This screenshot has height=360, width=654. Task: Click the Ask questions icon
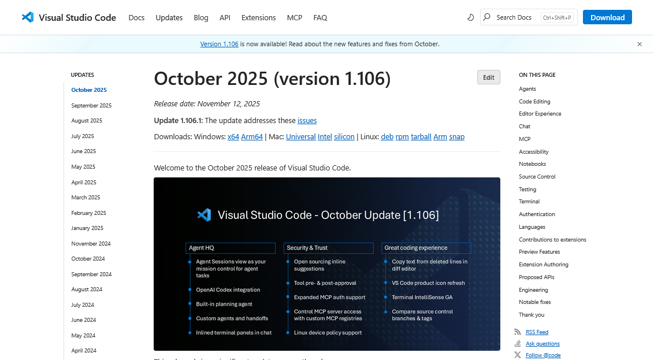(517, 344)
